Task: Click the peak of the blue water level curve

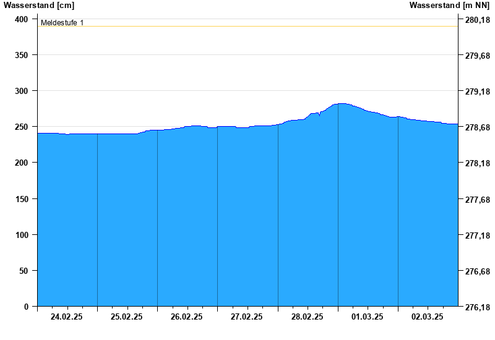Action: (341, 104)
